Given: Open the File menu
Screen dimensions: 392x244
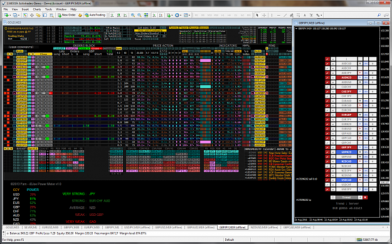Looking at the screenshot, I should (6, 9).
